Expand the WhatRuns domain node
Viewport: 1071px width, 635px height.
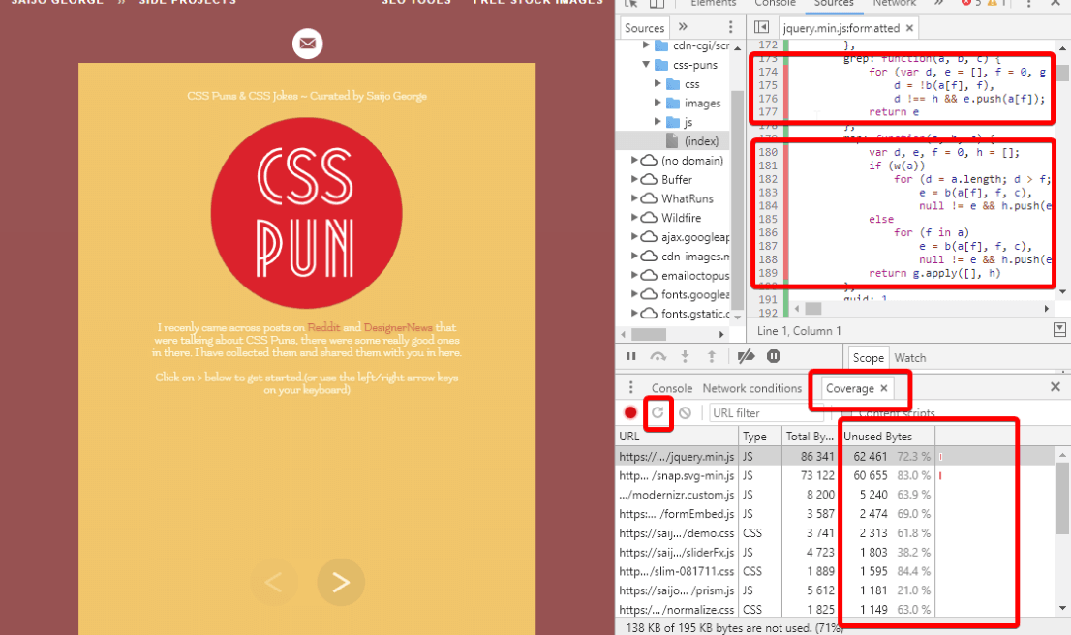pyautogui.click(x=634, y=198)
